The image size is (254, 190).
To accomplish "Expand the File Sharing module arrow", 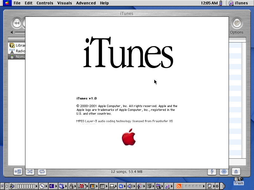I will click(x=66, y=186).
